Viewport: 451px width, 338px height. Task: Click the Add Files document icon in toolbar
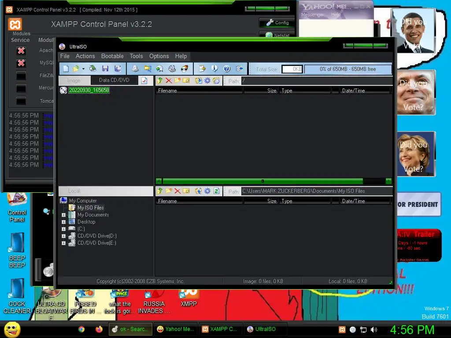[202, 69]
